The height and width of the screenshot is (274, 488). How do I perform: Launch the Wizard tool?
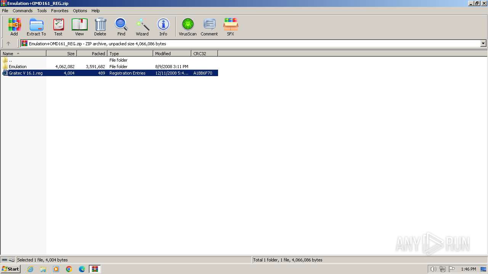[142, 27]
